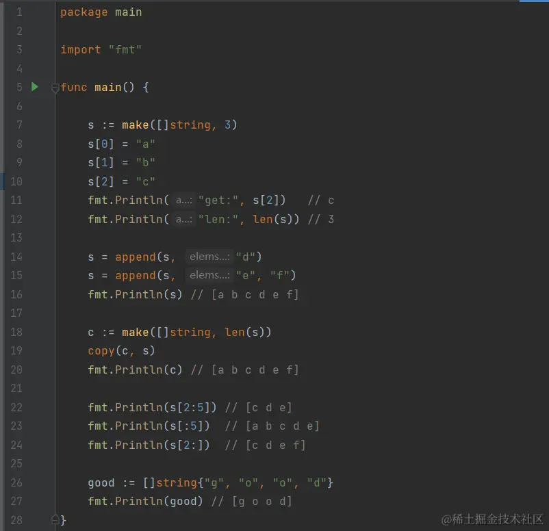549x531 pixels.
Task: Click the 'copy' builtin on line 19
Action: pos(101,351)
